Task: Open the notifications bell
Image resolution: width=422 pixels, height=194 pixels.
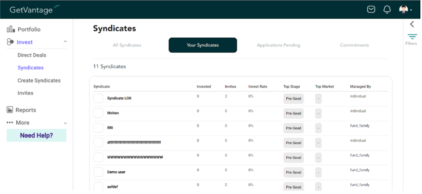Action: click(387, 10)
